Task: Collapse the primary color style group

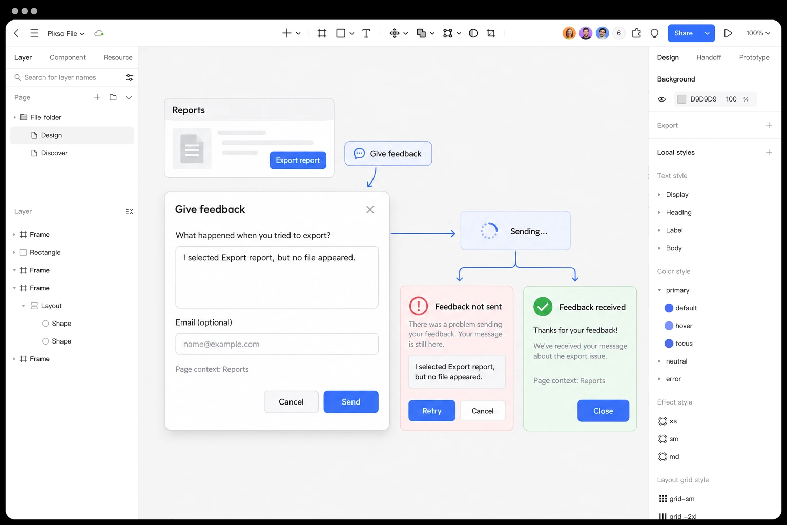Action: pos(659,290)
